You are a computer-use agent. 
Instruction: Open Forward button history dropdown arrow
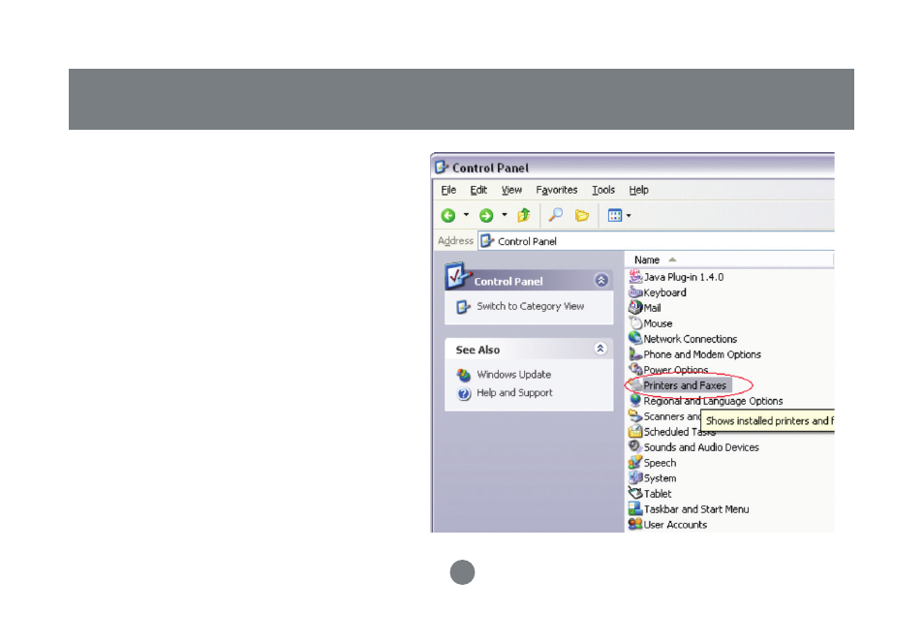[505, 215]
